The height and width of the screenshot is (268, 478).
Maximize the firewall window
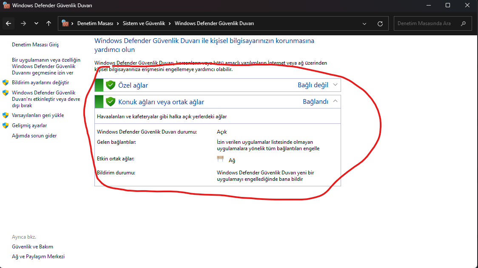click(x=448, y=5)
